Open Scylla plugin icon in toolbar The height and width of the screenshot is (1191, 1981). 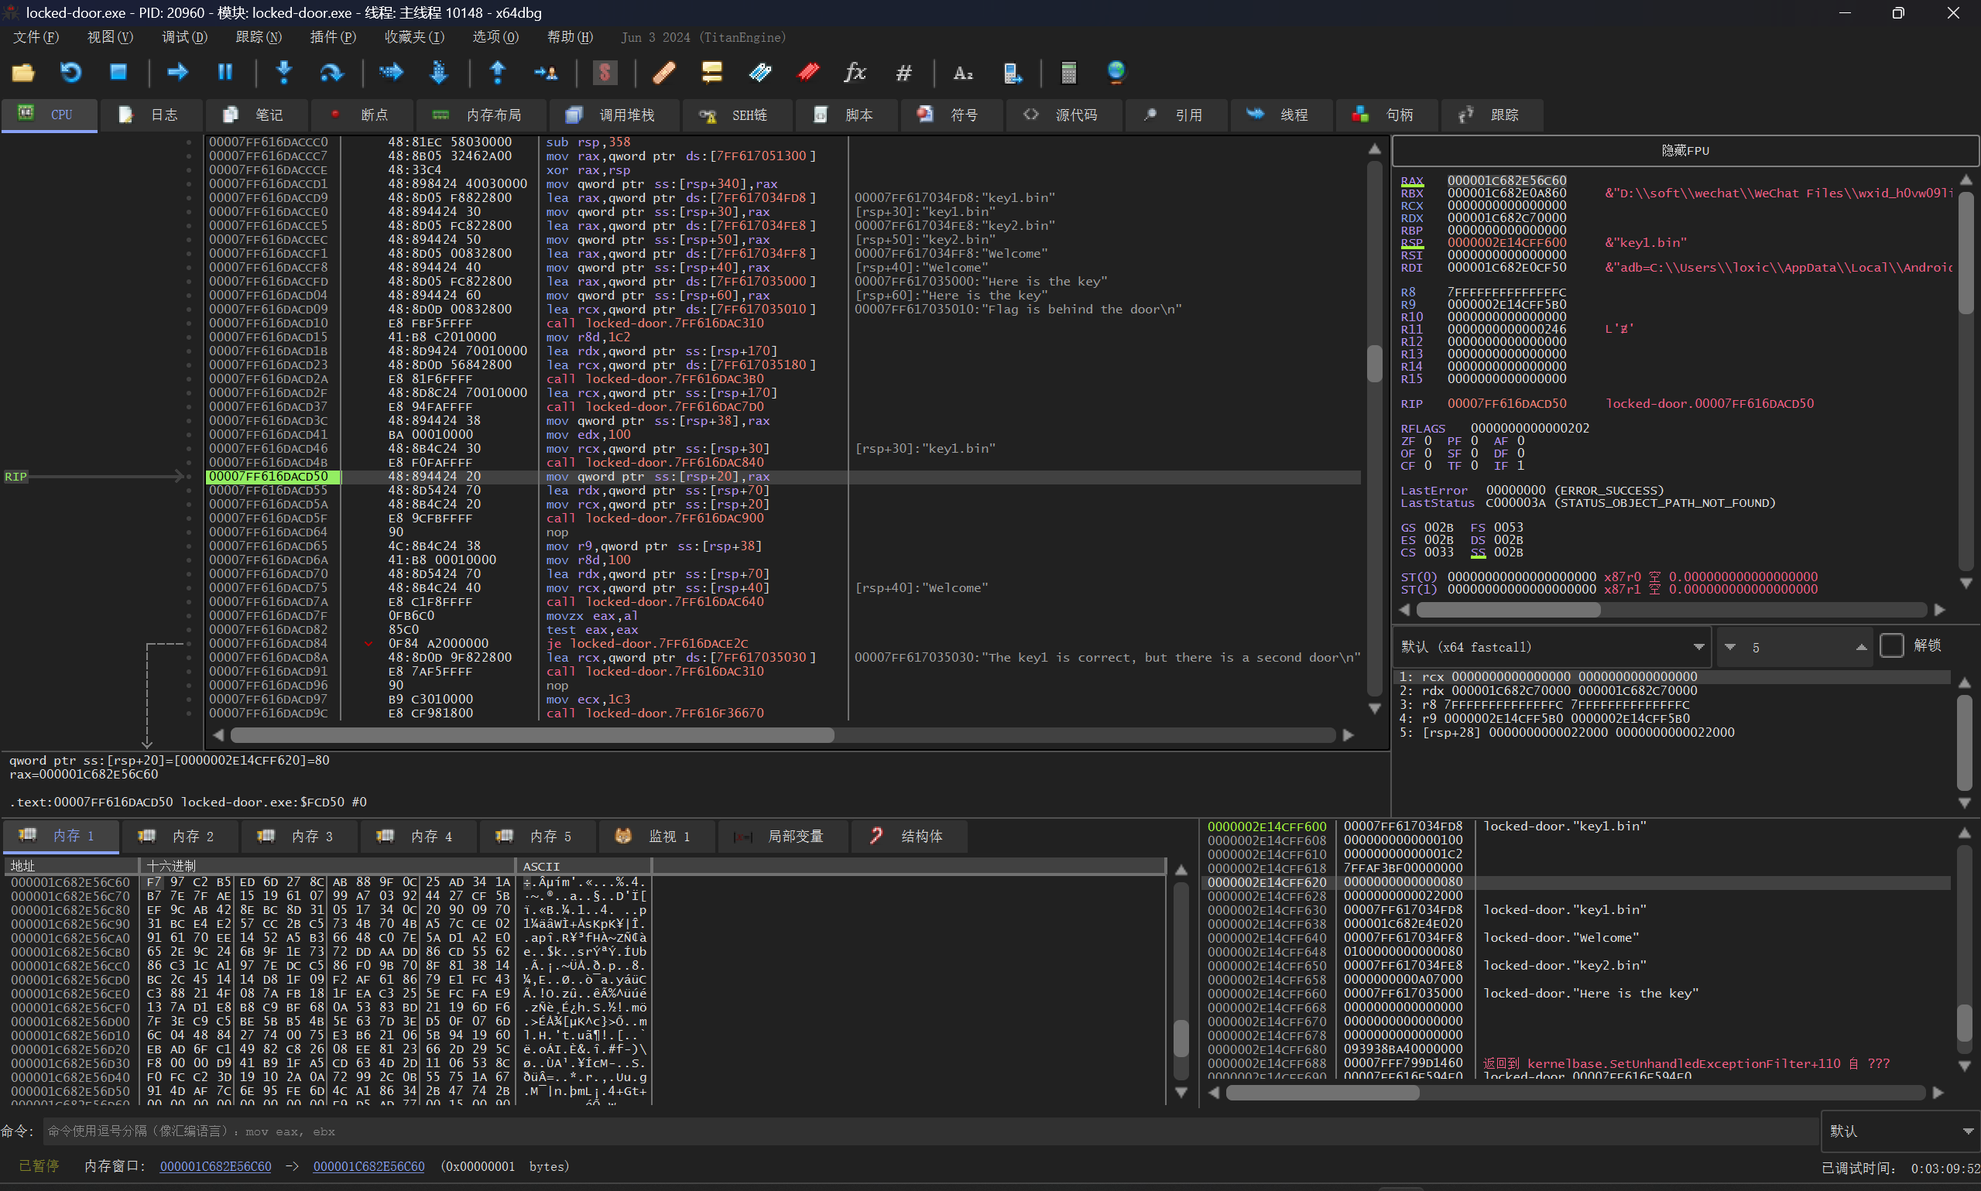pos(605,73)
